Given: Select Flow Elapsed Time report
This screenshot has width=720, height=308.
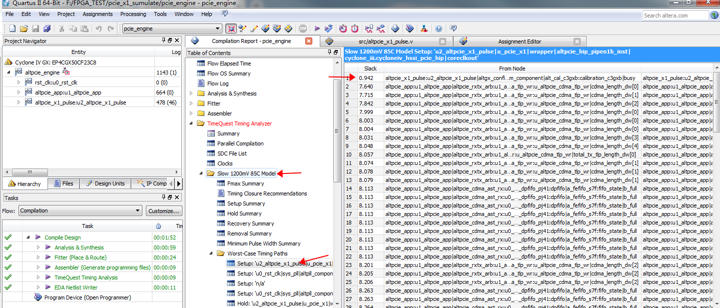Looking at the screenshot, I should coord(229,63).
